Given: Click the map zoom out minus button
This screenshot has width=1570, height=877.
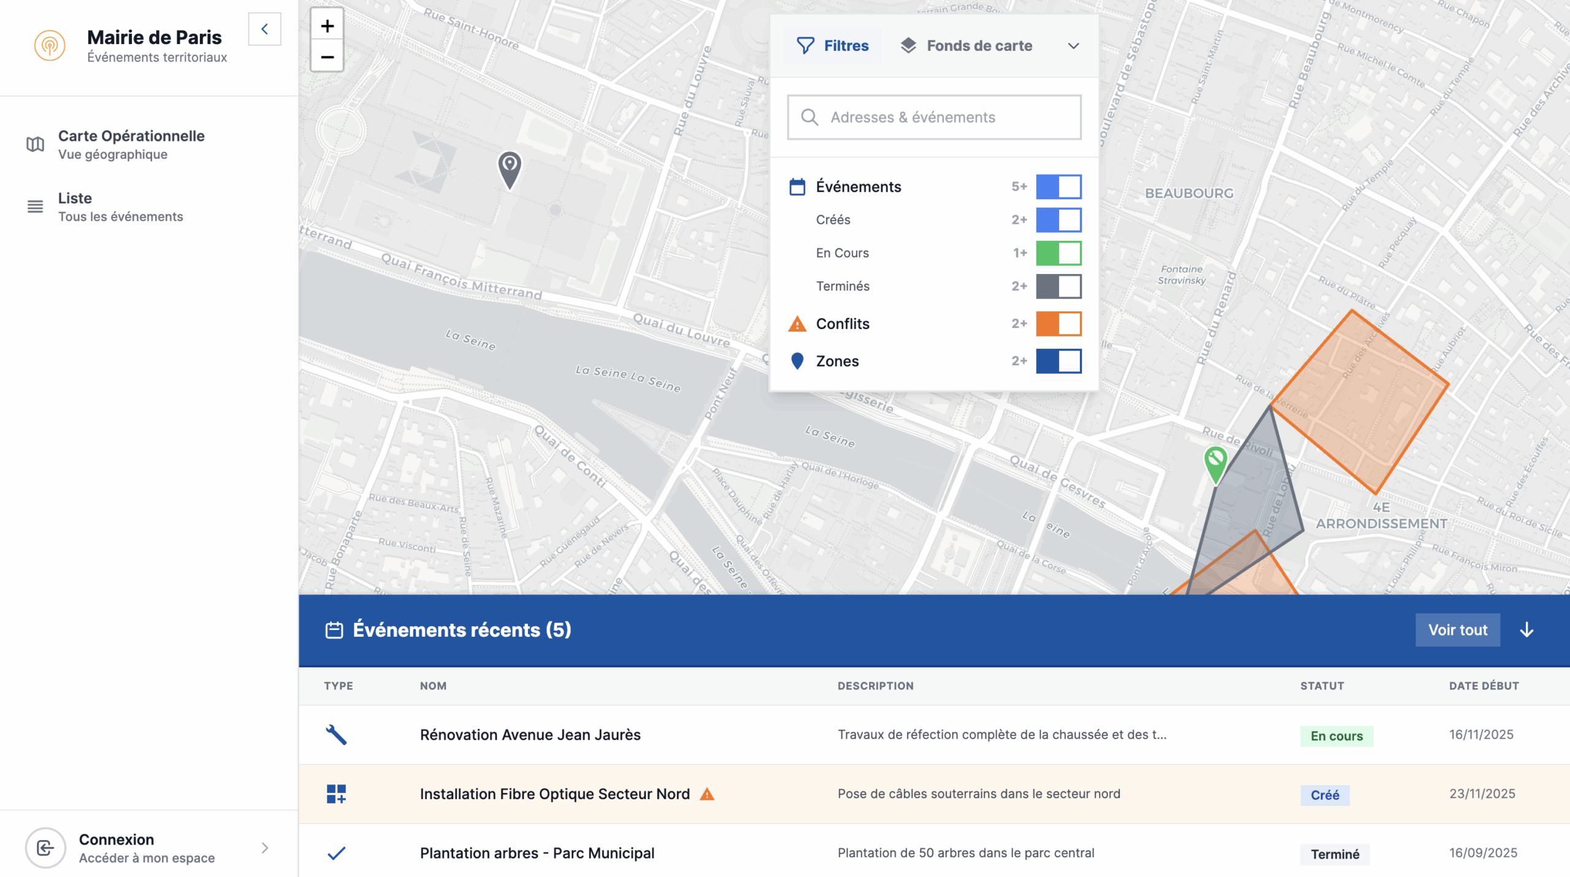Looking at the screenshot, I should coord(327,57).
